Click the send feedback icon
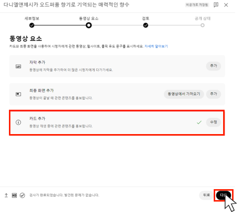Image resolution: width=237 pixels, height=212 pixels. 216,5
